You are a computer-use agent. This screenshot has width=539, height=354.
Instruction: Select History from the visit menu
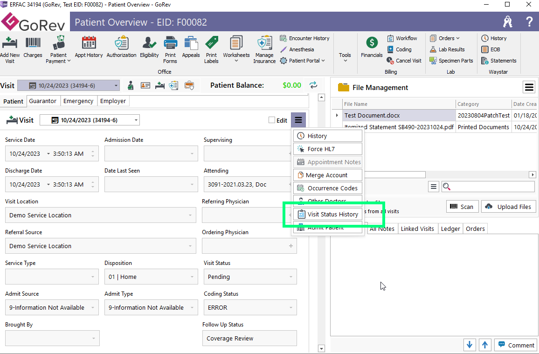[328, 136]
